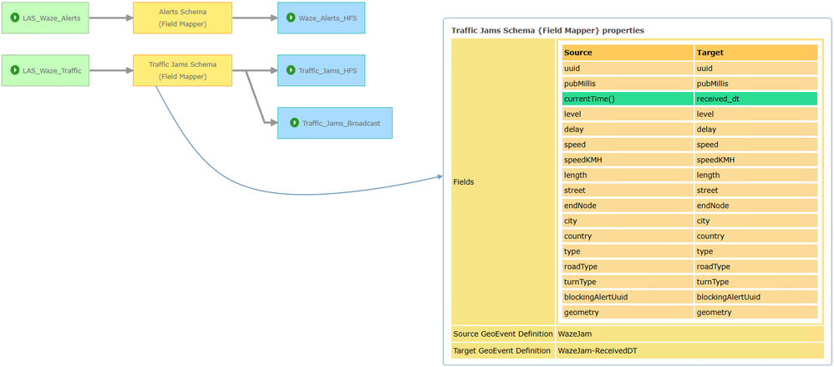Click the play icon on Waze_Alerts_HFS output
The height and width of the screenshot is (367, 834).
pos(291,18)
